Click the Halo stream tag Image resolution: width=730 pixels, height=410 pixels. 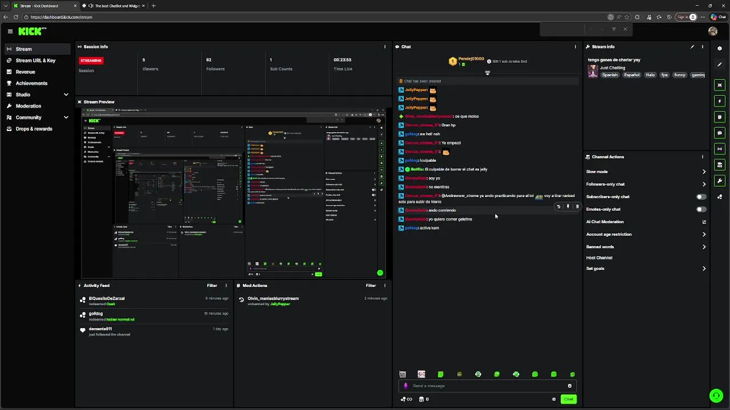pos(650,75)
